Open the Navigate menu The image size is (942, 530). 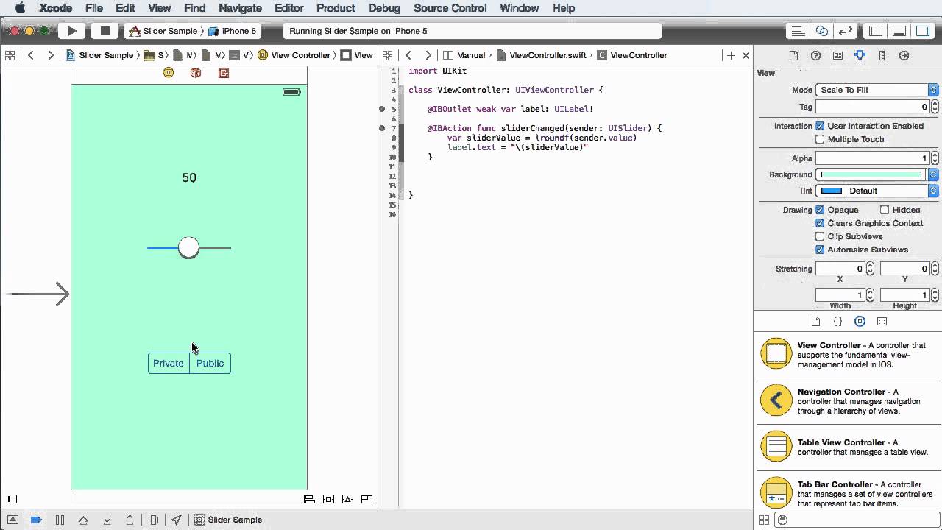coord(240,8)
